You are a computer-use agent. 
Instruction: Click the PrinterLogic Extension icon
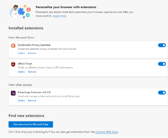pyautogui.click(x=13, y=93)
